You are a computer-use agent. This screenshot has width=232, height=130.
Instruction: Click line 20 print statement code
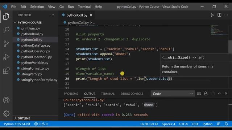click(124, 79)
